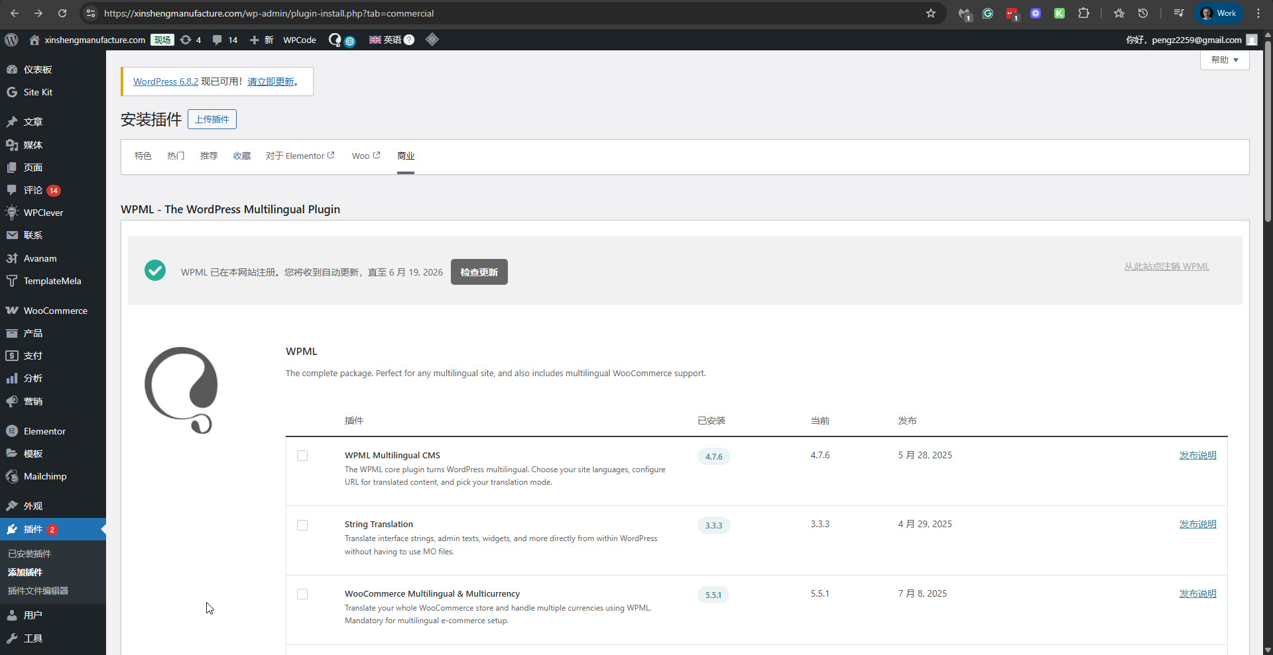
Task: Switch to the 推荐 recommended tab
Action: click(209, 156)
